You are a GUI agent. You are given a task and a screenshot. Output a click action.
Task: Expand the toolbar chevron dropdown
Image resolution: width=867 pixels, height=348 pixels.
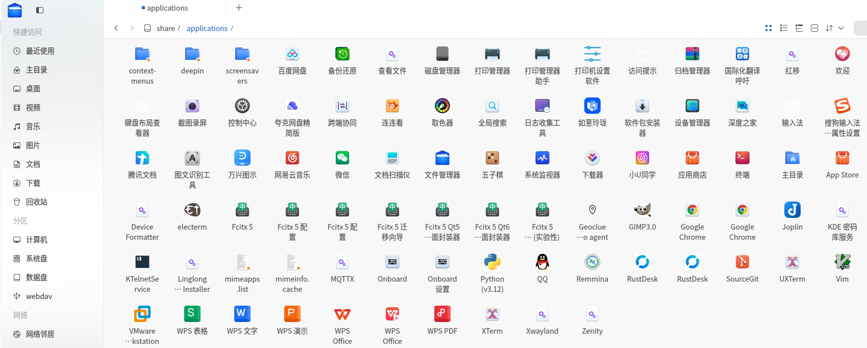[841, 28]
